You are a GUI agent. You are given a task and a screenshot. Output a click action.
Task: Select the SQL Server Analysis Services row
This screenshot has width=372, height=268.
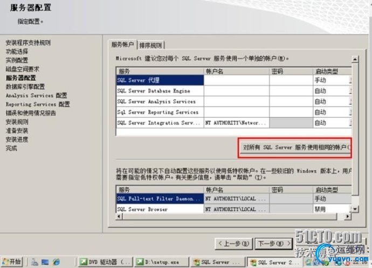[x=160, y=101]
